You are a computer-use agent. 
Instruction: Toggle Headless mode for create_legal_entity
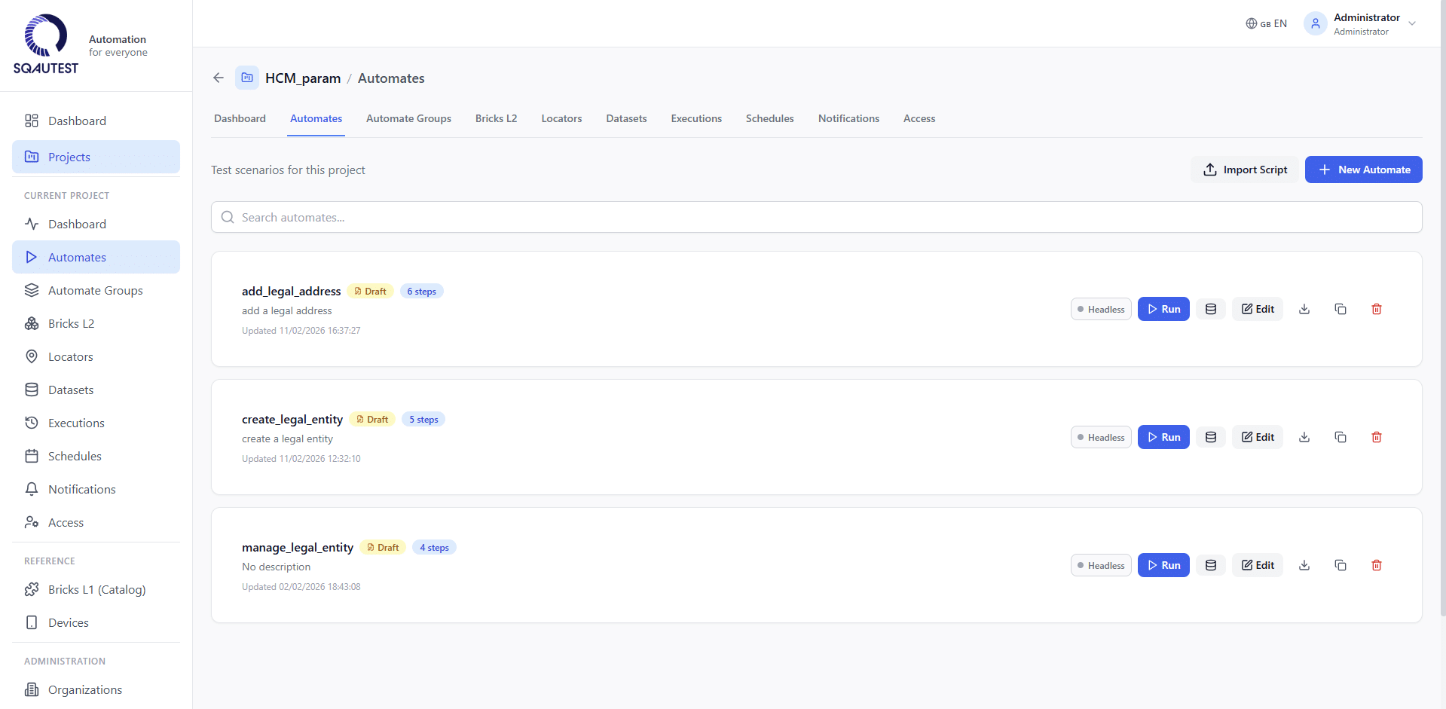tap(1100, 437)
